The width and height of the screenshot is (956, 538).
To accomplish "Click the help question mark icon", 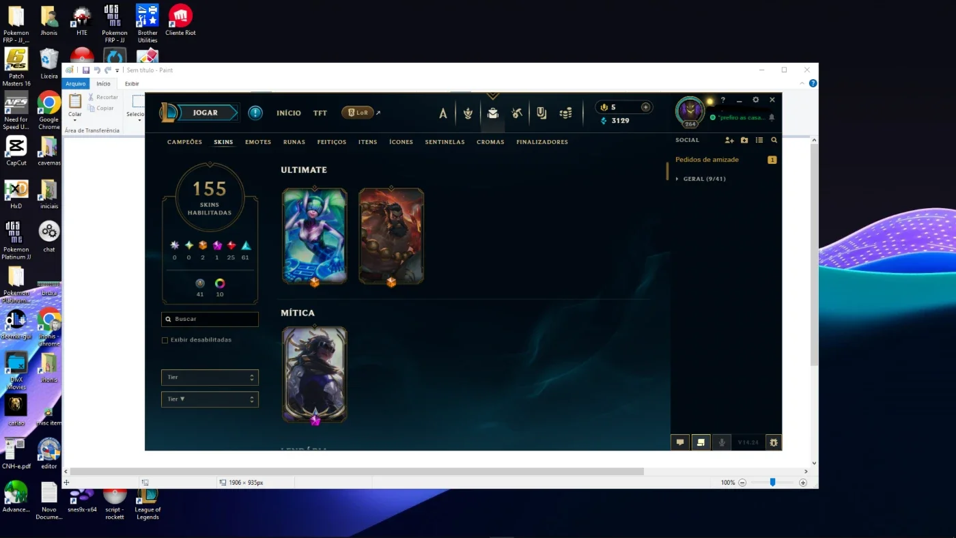I will 723,100.
